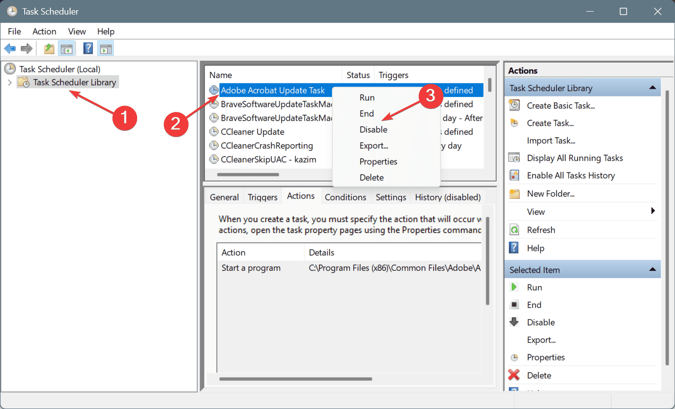This screenshot has width=675, height=409.
Task: Switch to the Conditions tab
Action: [345, 197]
